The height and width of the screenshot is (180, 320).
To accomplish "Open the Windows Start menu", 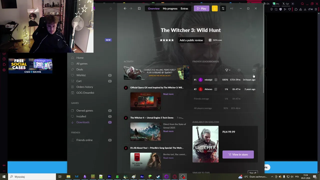I will [x=4, y=177].
